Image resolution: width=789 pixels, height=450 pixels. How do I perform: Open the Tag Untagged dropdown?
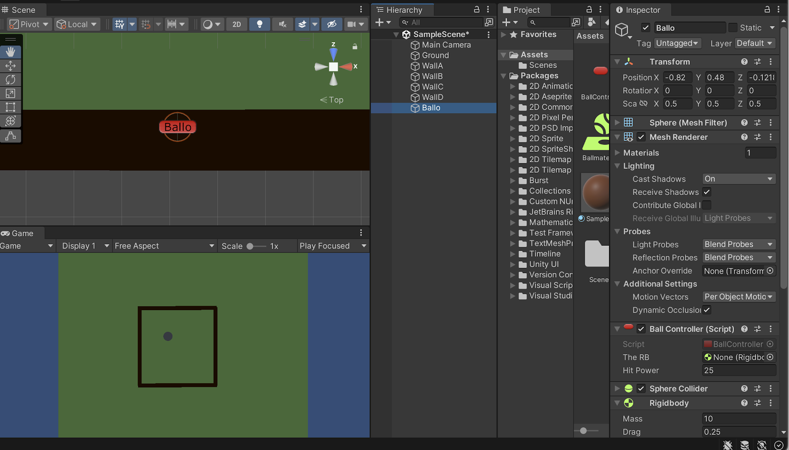677,43
